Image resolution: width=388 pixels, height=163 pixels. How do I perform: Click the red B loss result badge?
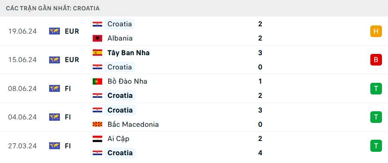376,60
